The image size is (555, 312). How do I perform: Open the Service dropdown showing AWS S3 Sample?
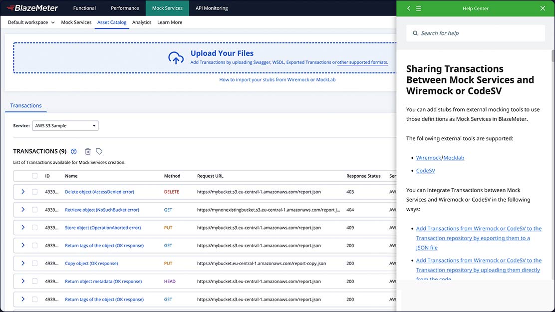point(65,126)
